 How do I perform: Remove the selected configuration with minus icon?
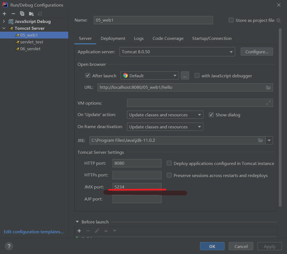pyautogui.click(x=13, y=14)
